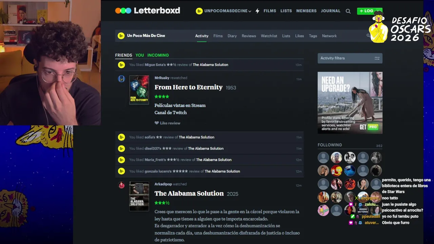
Task: Click the 1953 year link
Action: [x=231, y=87]
